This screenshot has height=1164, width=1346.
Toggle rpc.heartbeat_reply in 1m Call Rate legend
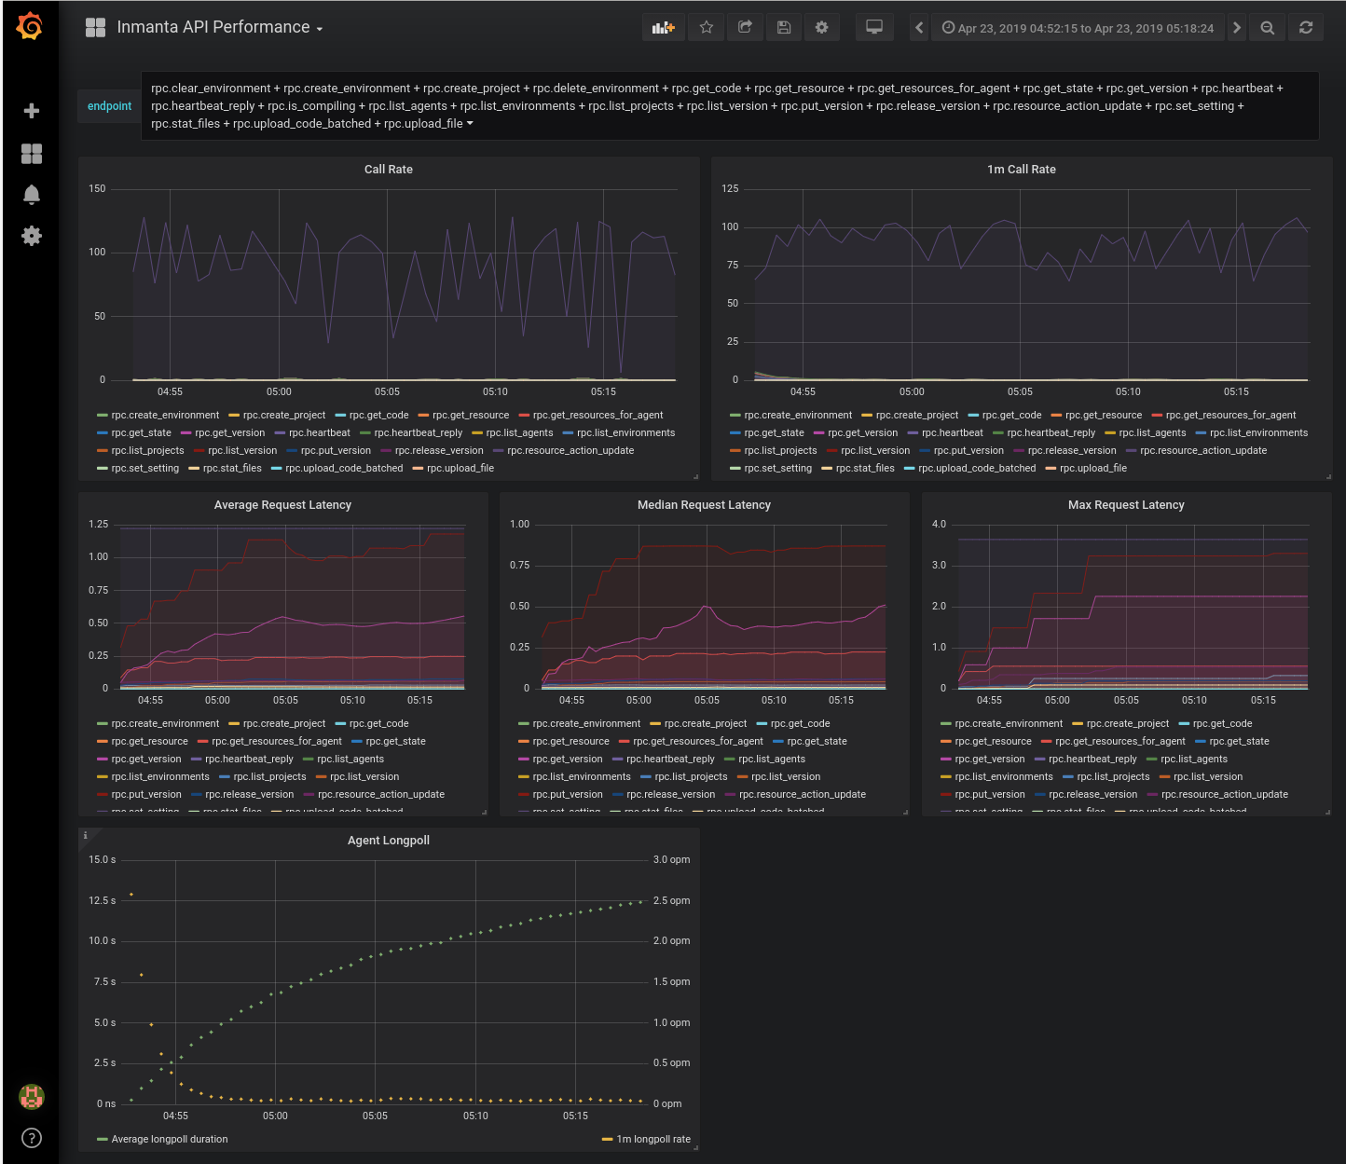(x=1051, y=433)
